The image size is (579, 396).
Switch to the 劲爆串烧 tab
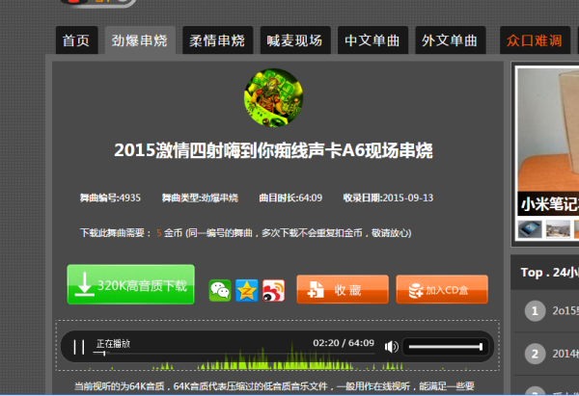(x=139, y=40)
